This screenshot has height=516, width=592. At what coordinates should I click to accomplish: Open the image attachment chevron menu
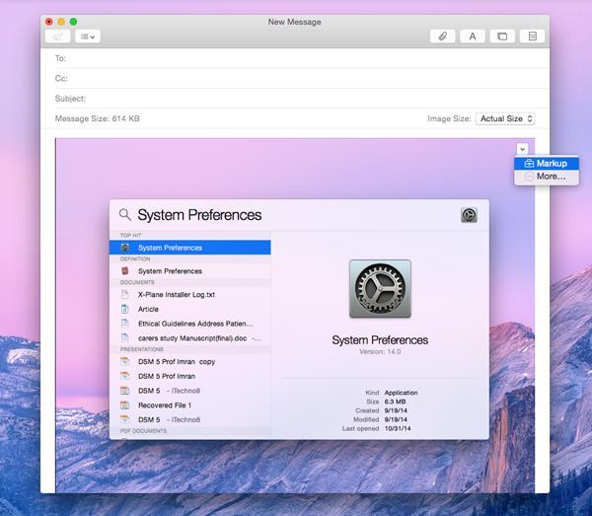pyautogui.click(x=523, y=149)
